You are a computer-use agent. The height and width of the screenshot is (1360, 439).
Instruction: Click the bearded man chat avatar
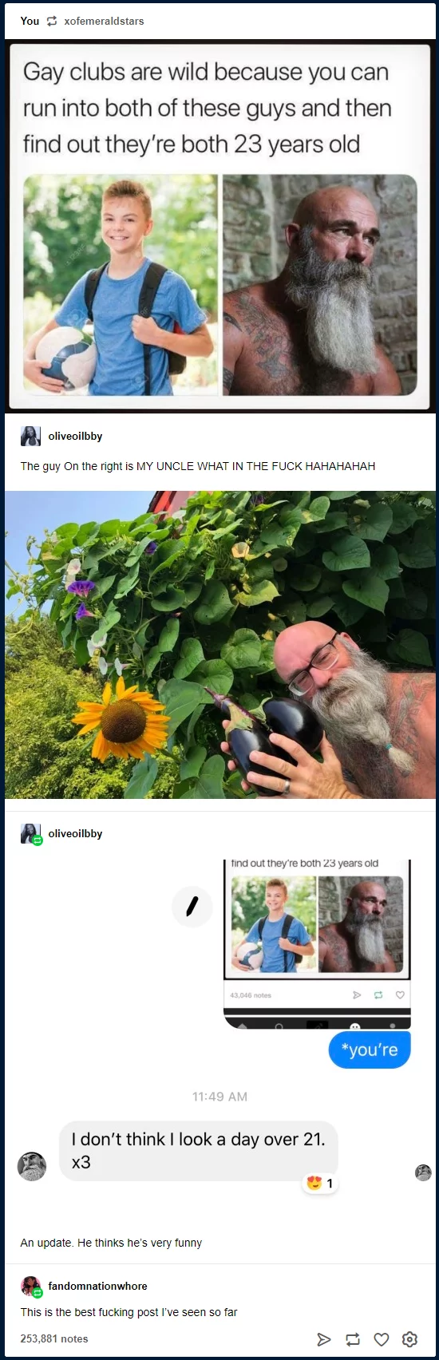[x=32, y=1166]
